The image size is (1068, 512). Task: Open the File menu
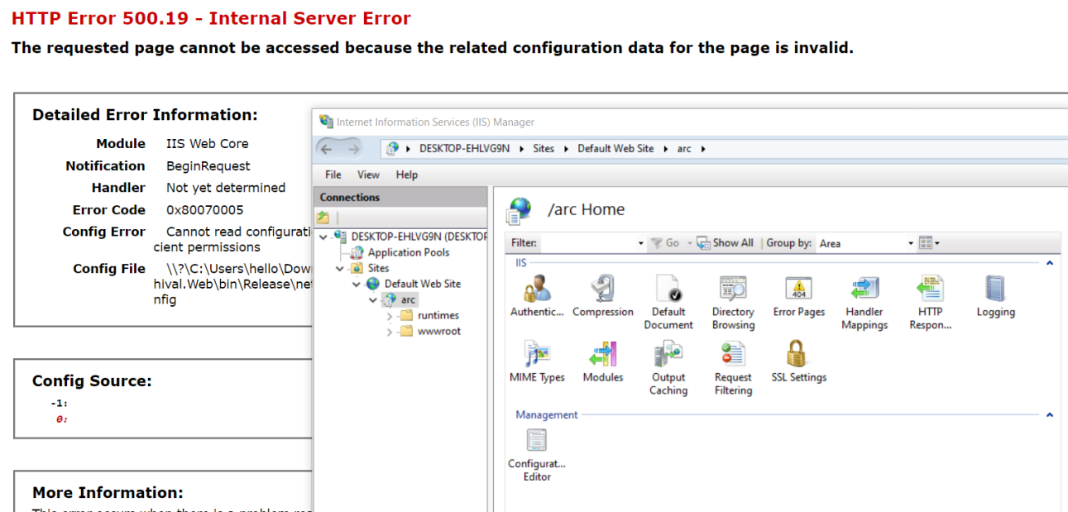point(333,175)
